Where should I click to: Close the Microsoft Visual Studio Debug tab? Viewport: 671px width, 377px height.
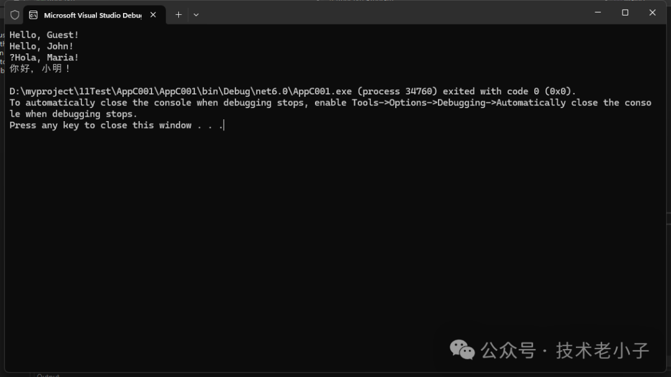pos(153,15)
